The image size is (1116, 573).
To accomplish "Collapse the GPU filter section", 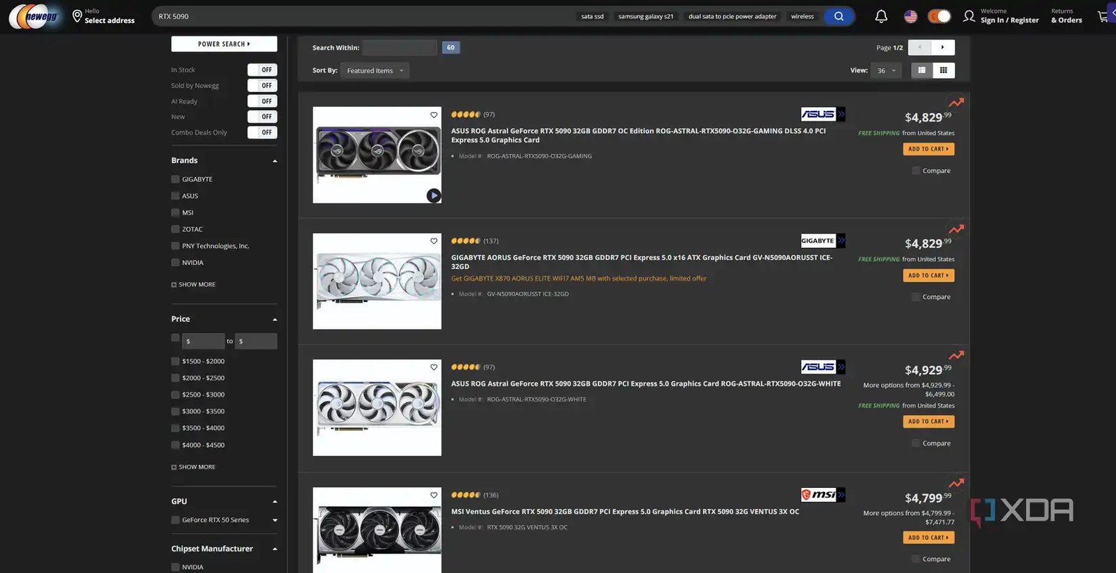I will (275, 502).
